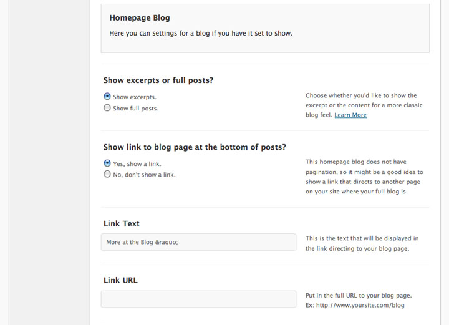449x325 pixels.
Task: Select the "Show excerpts." radio button
Action: click(x=107, y=97)
